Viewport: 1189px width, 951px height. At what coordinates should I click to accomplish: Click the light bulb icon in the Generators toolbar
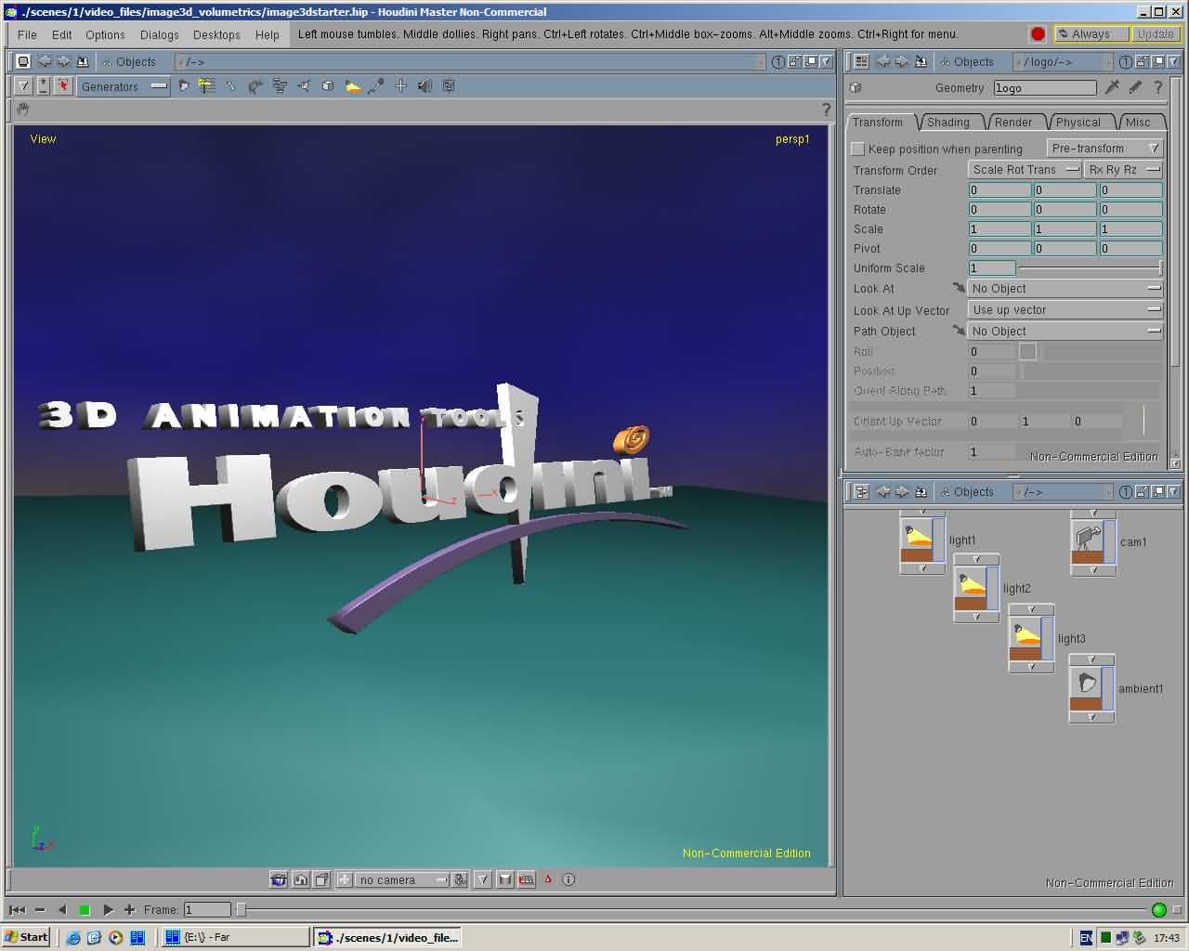pos(352,86)
